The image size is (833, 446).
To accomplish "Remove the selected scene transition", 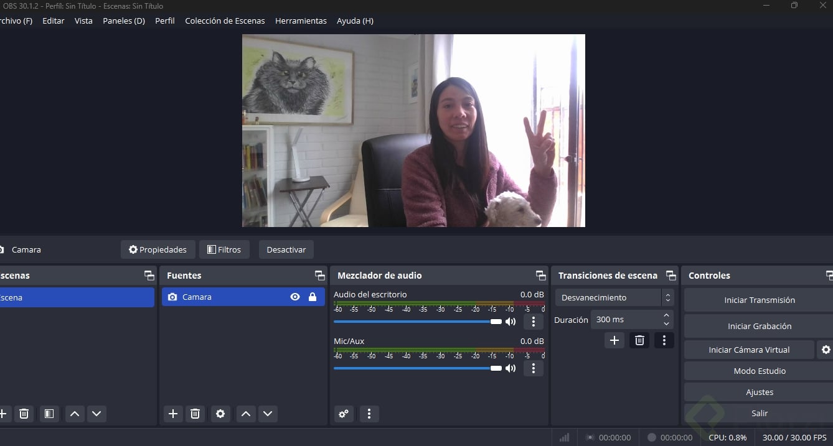I will (639, 340).
